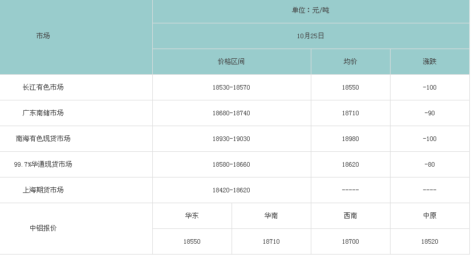Click the 中原 quote value 18520
475x258 pixels.
[x=429, y=241]
